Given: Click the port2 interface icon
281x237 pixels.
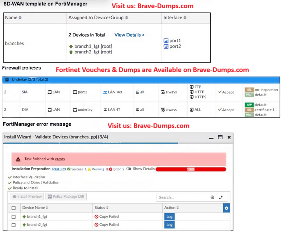Looking at the screenshot, I should pos(166,46).
